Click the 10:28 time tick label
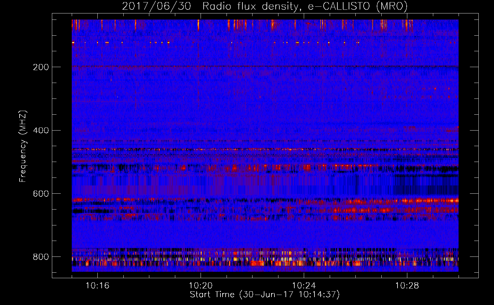494x305 pixels. 407,285
